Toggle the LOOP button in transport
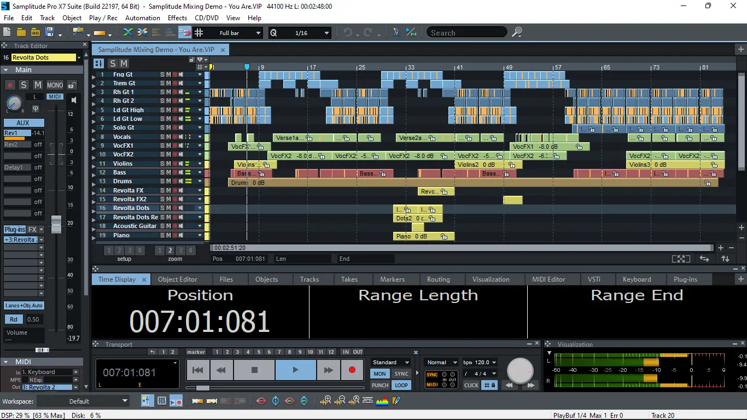The width and height of the screenshot is (747, 420). pos(401,385)
